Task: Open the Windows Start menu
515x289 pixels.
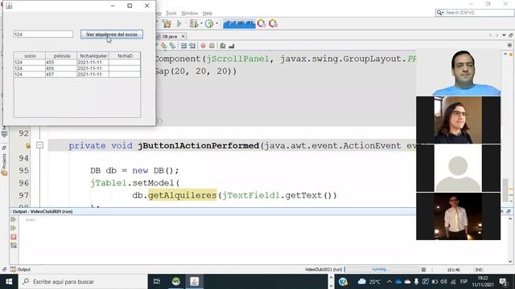Action: click(x=9, y=282)
